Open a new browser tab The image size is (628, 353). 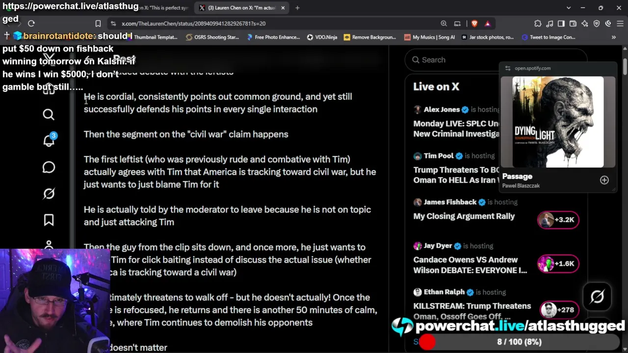coord(297,8)
